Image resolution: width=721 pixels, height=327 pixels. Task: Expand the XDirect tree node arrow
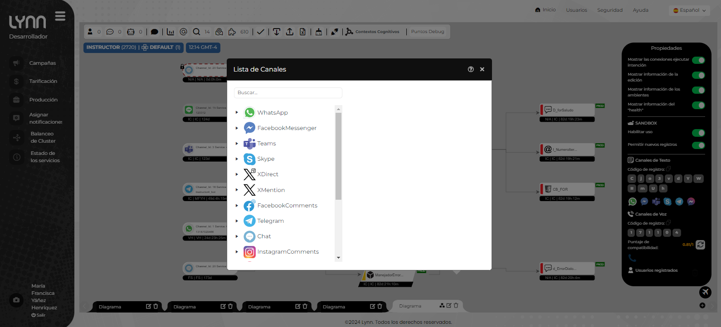coord(237,174)
